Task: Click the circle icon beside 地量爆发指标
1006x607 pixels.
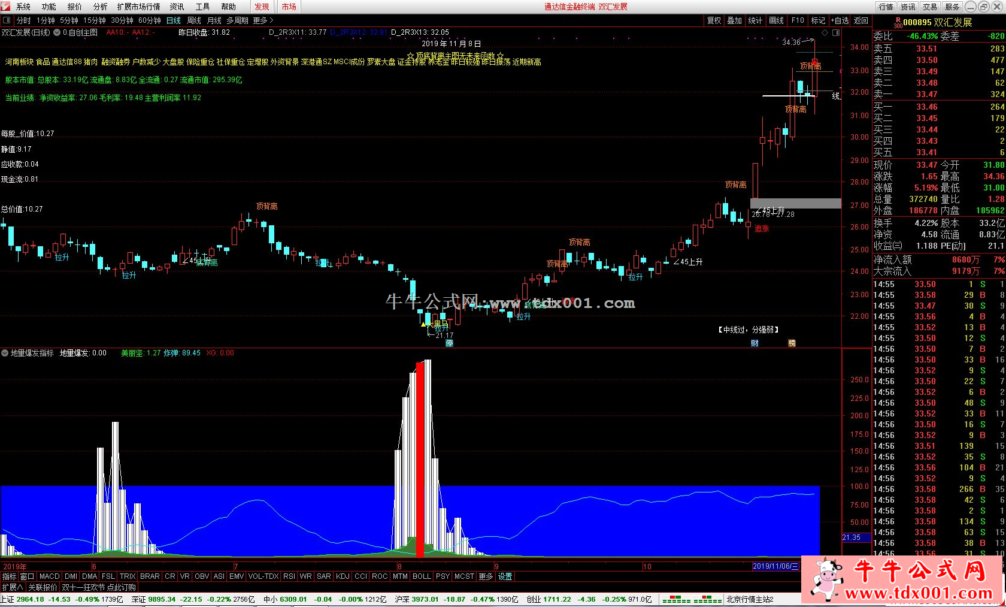Action: coord(5,353)
